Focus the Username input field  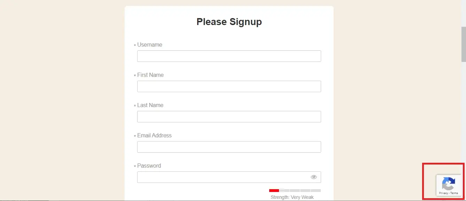[229, 56]
